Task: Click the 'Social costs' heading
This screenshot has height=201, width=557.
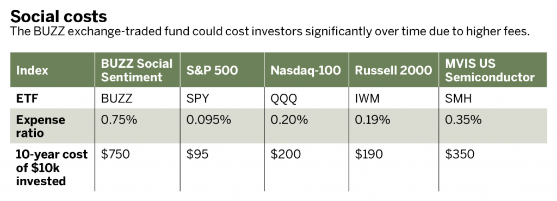Action: [x=58, y=16]
